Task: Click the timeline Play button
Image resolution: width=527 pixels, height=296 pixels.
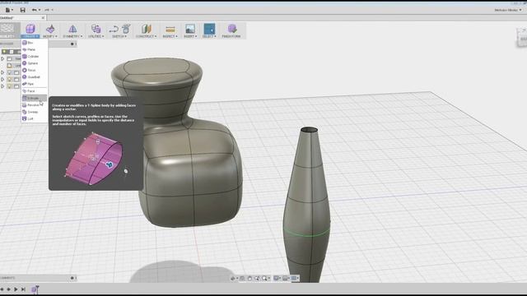Action: (x=16, y=289)
